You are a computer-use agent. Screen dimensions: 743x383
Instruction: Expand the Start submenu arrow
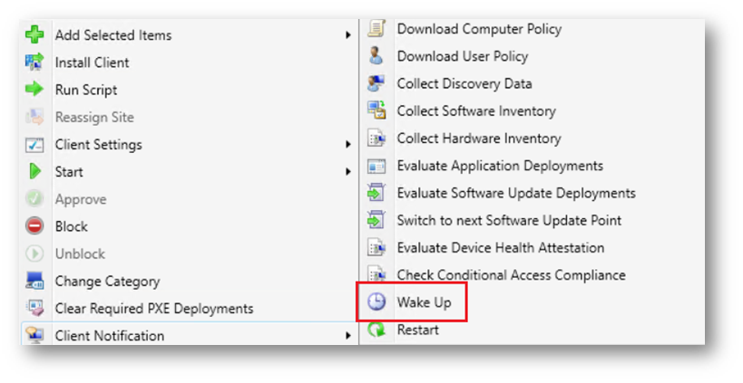tap(348, 172)
